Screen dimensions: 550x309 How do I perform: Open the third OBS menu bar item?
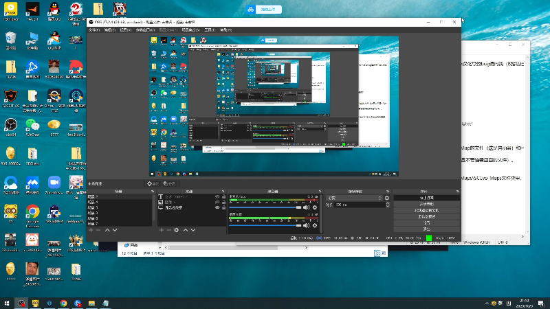click(x=125, y=30)
